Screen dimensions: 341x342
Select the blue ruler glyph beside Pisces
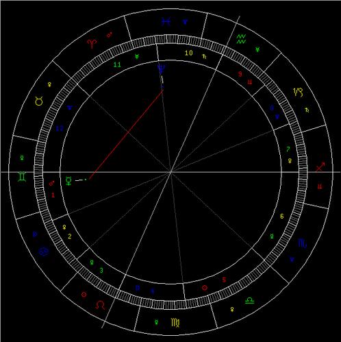(x=186, y=22)
